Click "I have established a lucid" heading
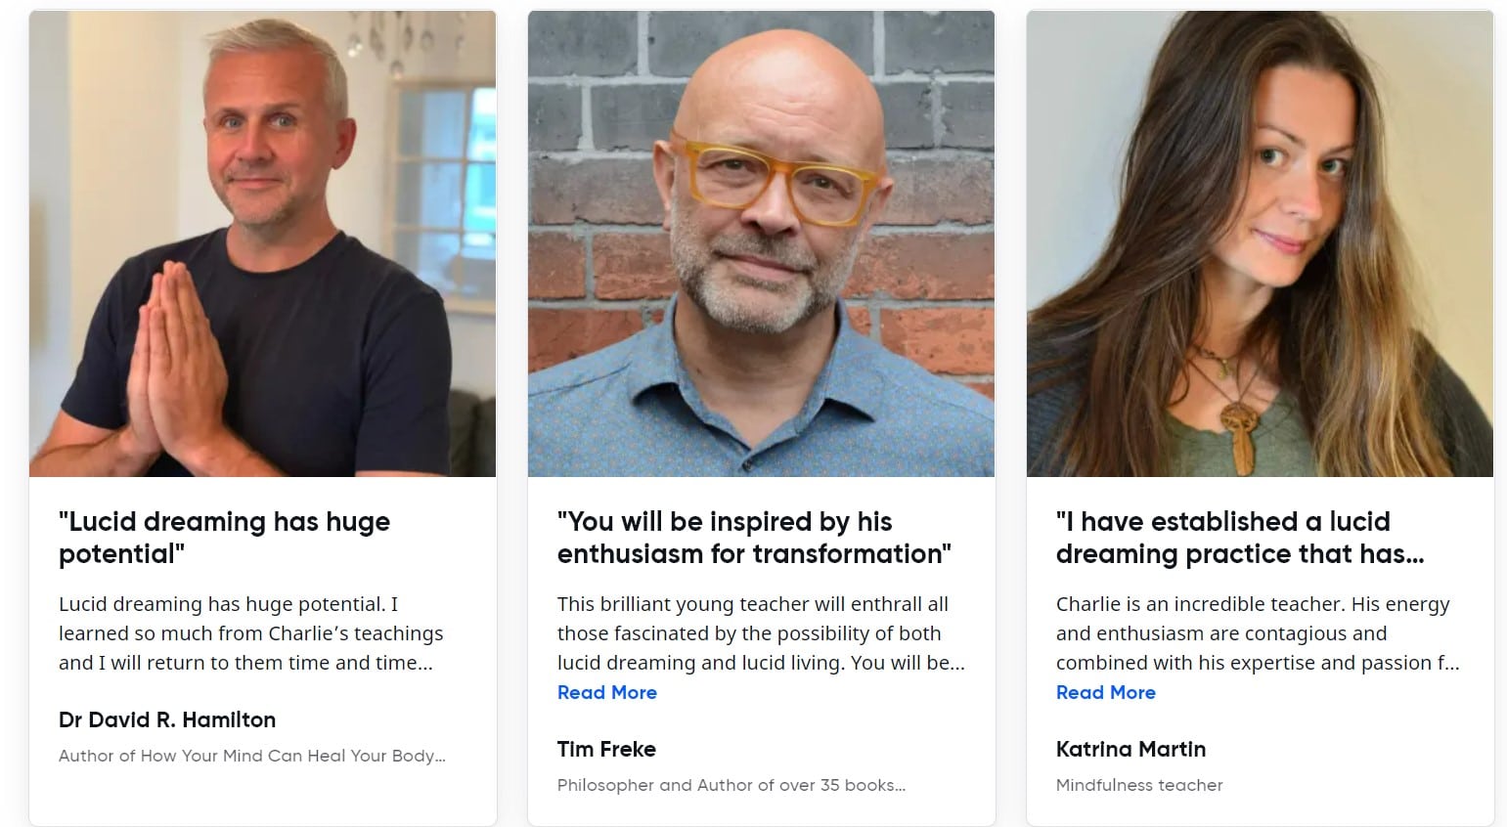Image resolution: width=1507 pixels, height=827 pixels. coord(1239,538)
